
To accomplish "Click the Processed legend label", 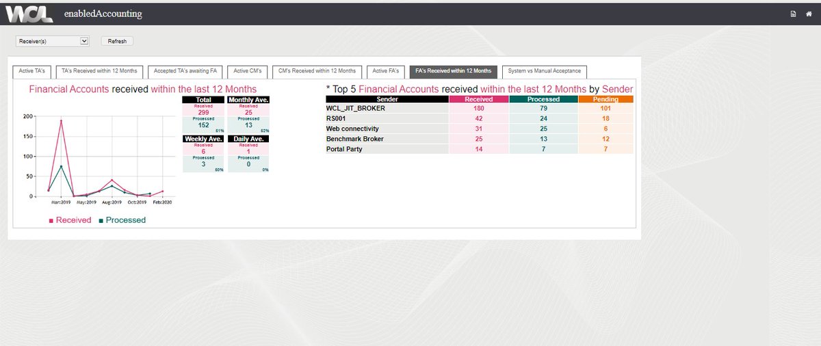I will pos(126,220).
